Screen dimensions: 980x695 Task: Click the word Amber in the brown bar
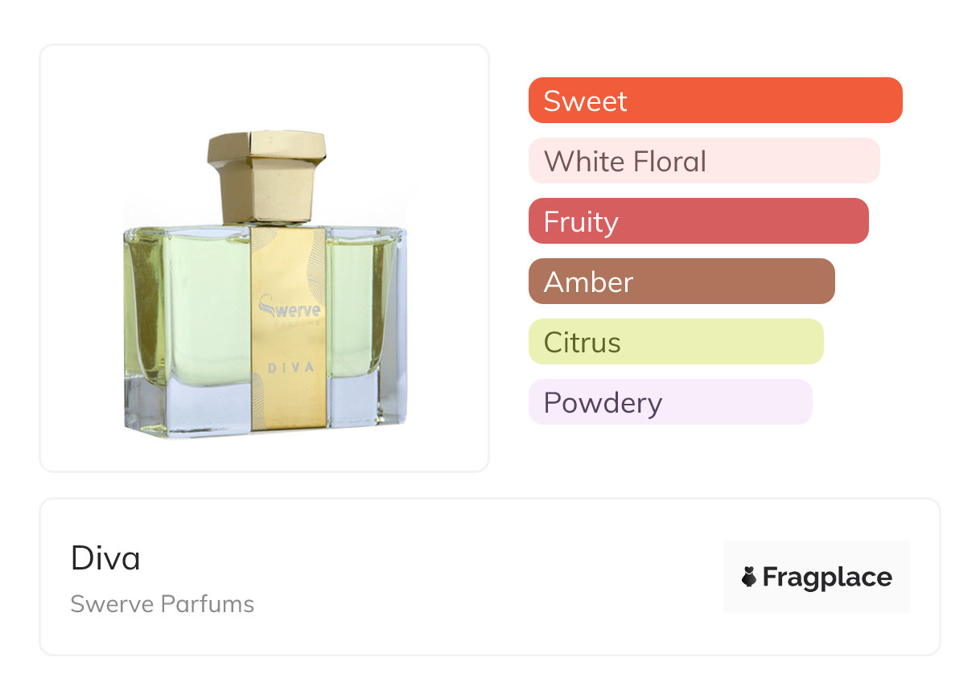click(x=588, y=282)
